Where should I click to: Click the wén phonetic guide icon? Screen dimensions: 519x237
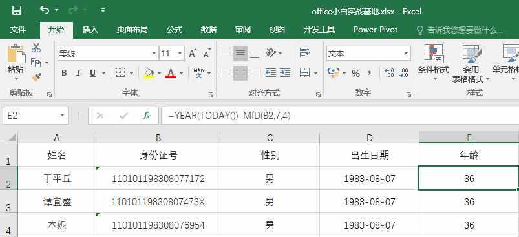199,73
